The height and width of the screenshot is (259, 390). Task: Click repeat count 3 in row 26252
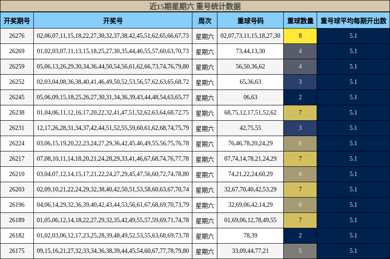pyautogui.click(x=300, y=82)
